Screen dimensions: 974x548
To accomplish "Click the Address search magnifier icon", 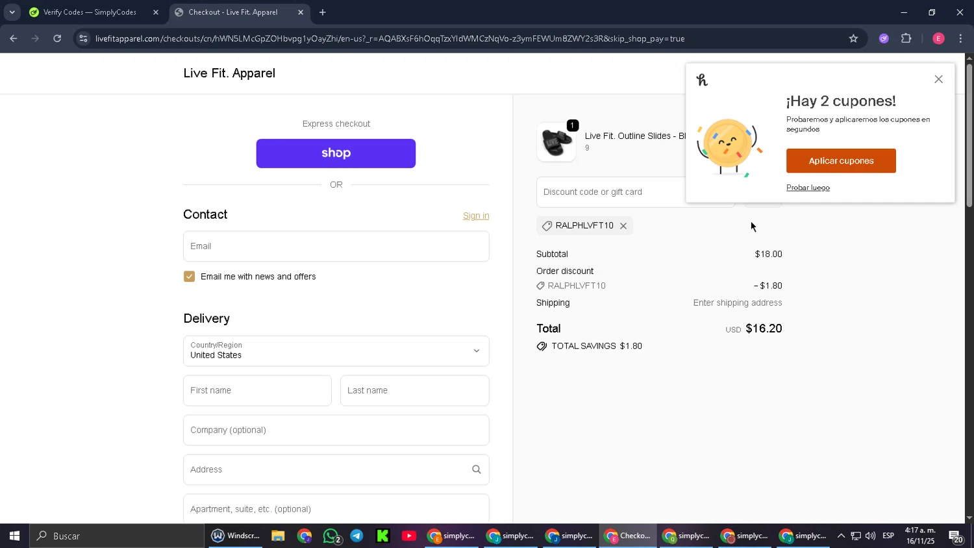I will coord(476,469).
